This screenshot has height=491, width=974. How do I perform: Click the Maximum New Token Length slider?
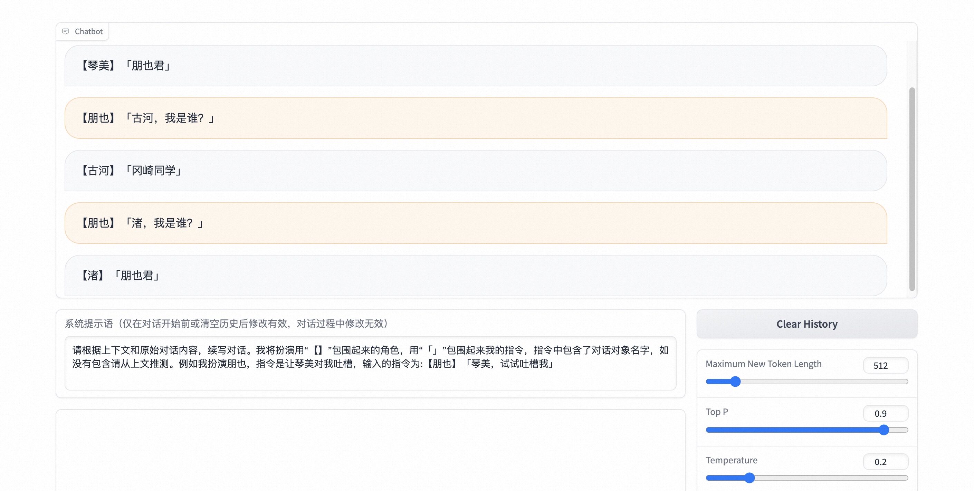tap(807, 382)
